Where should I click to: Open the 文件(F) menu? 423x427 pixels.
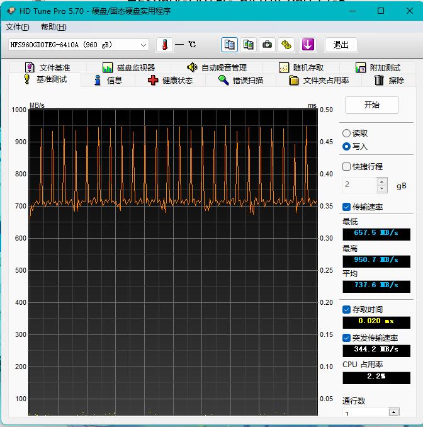(18, 27)
